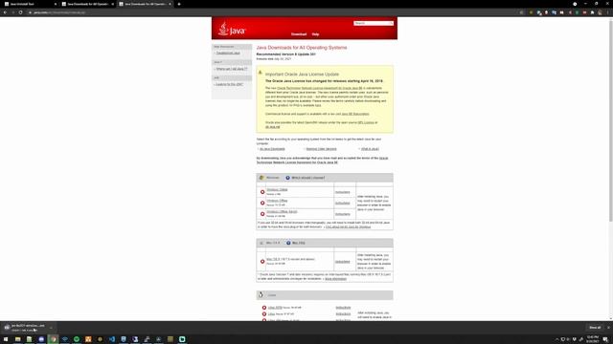Open the Chrome three-dot menu
Screen dimensions: 613x344
coord(608,12)
